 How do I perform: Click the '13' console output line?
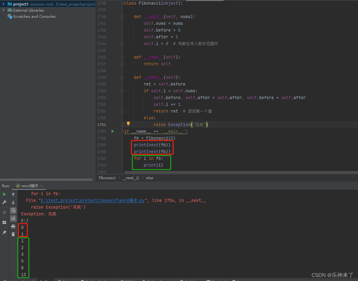tap(24, 274)
